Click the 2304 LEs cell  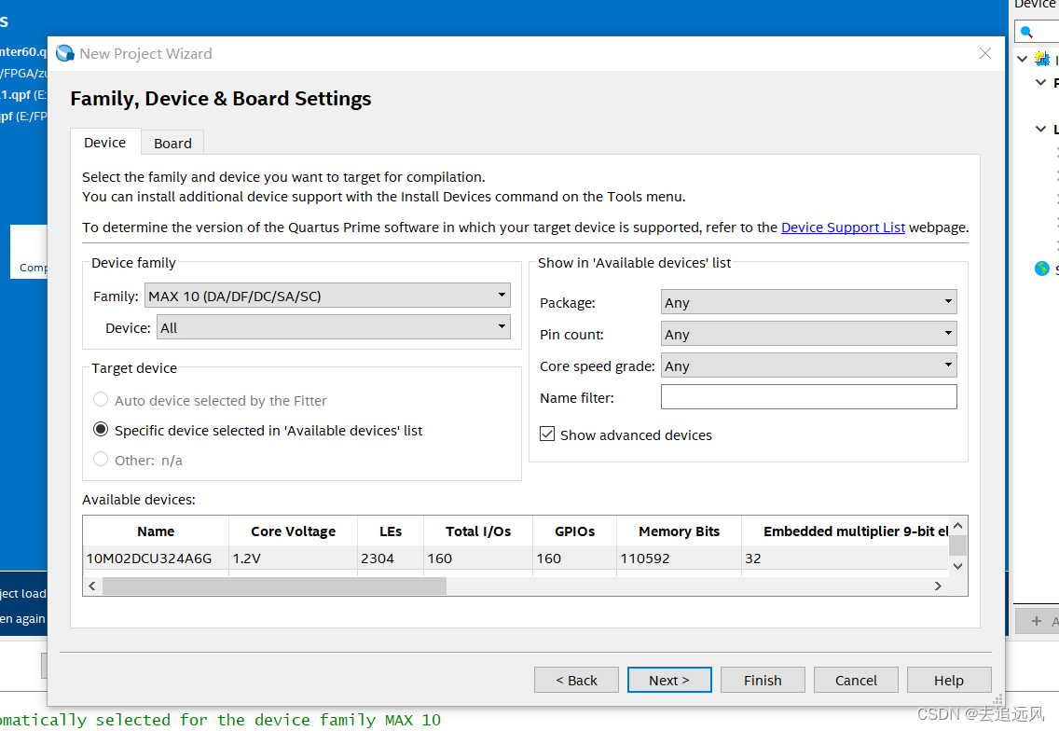[x=391, y=559]
